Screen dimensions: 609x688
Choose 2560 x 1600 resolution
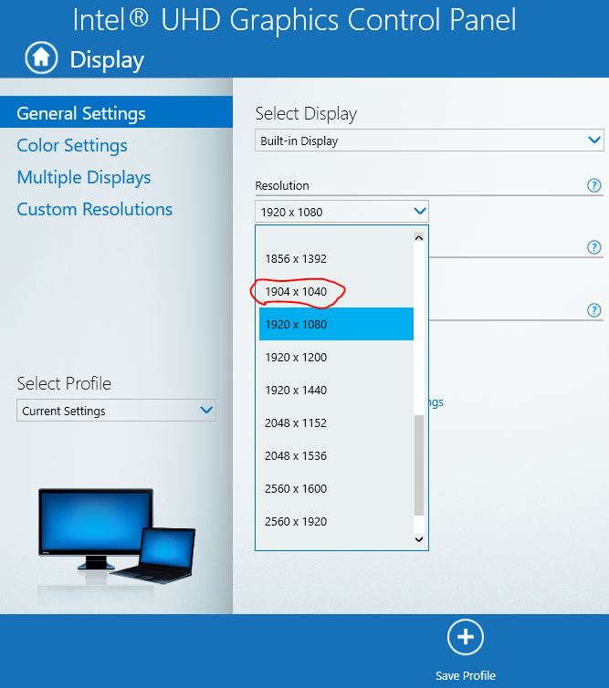(336, 488)
